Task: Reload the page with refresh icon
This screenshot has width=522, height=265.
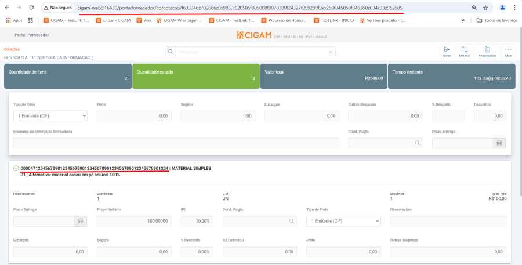Action: [31, 8]
